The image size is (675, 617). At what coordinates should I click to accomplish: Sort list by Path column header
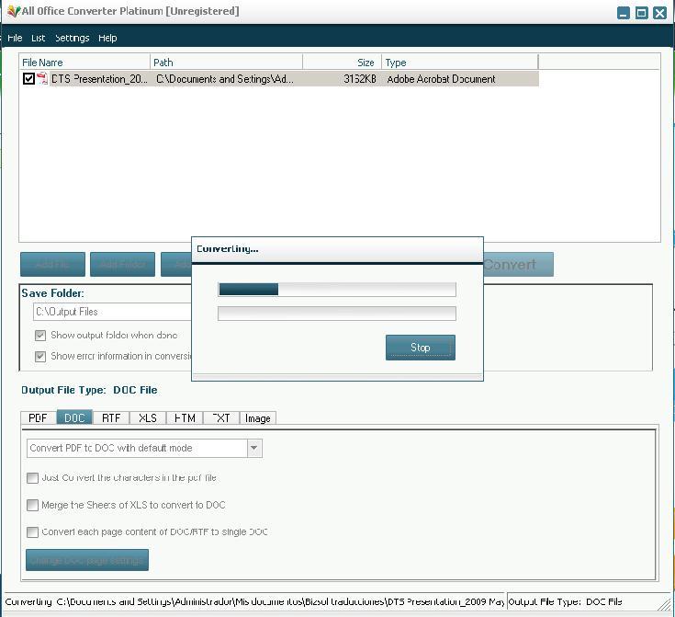[x=227, y=63]
